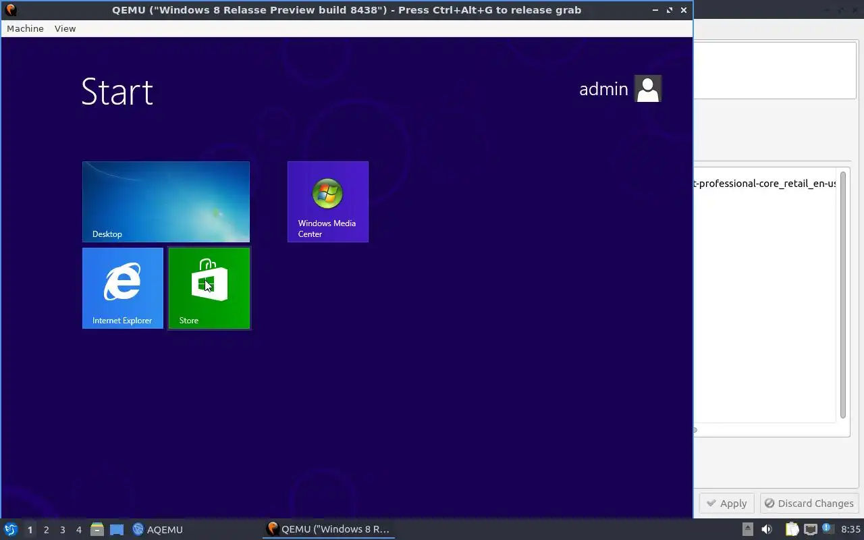The height and width of the screenshot is (540, 864).
Task: Click the blue show desktop taskbar icon
Action: coord(117,530)
